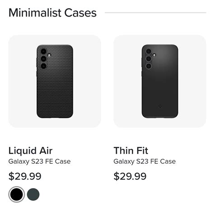The image size is (214, 209).
Task: Click the top camera lens on Liquid Air case
Action: click(x=43, y=51)
